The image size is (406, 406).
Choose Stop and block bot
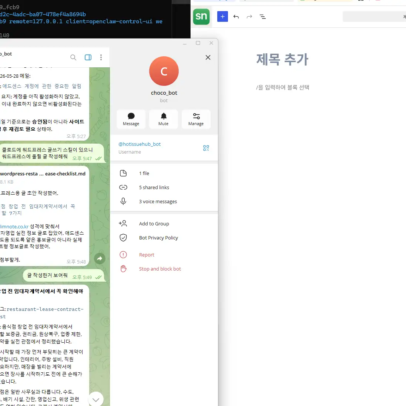[164, 269]
